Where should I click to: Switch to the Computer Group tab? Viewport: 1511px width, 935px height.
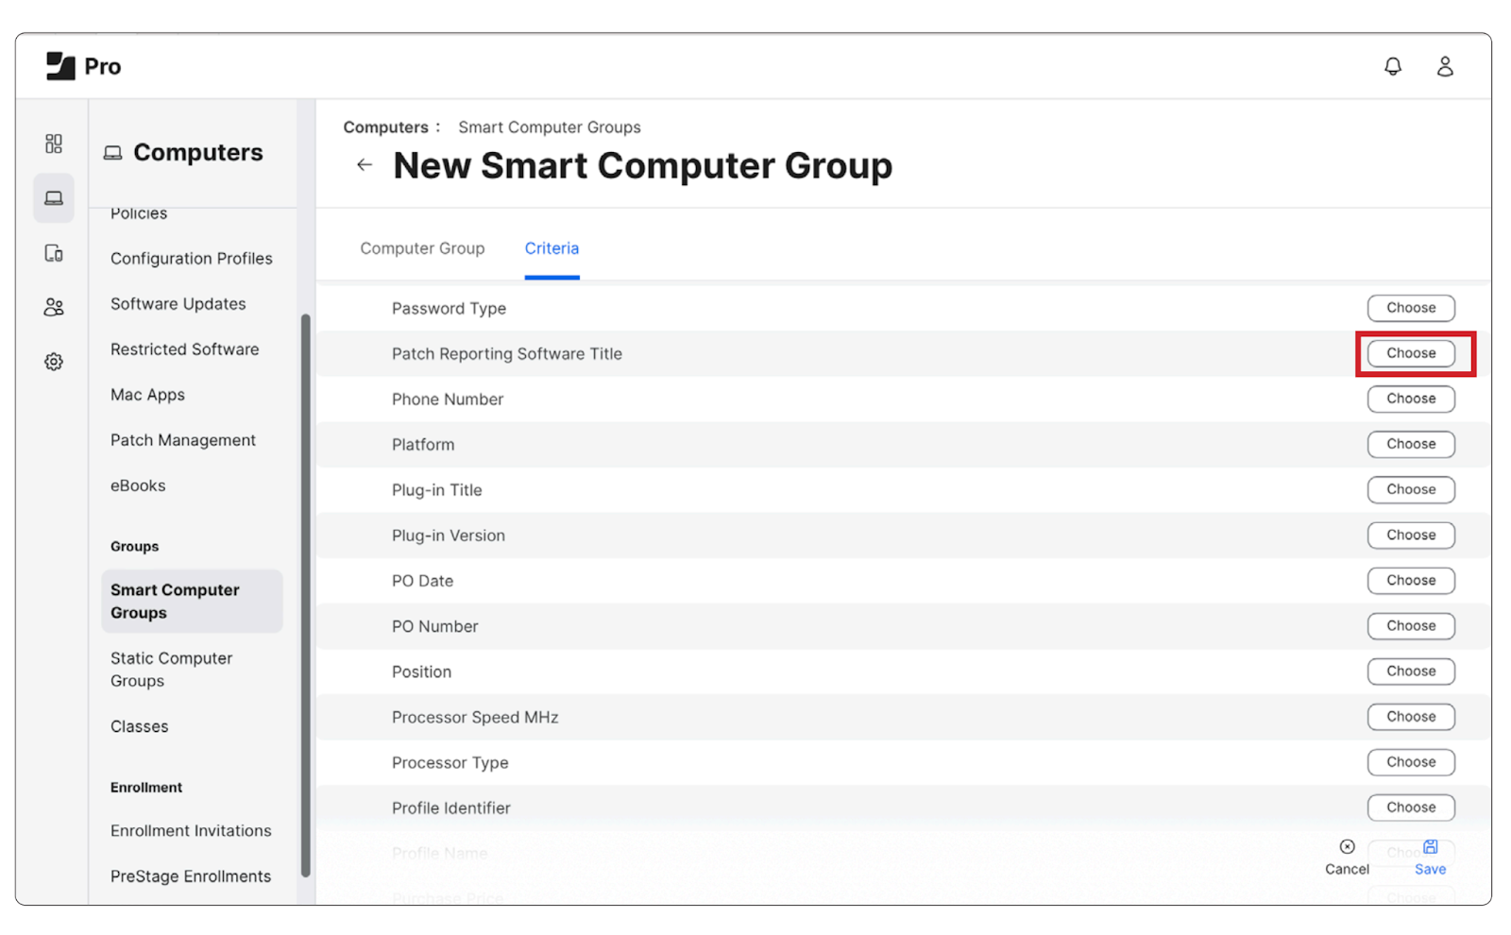click(422, 248)
